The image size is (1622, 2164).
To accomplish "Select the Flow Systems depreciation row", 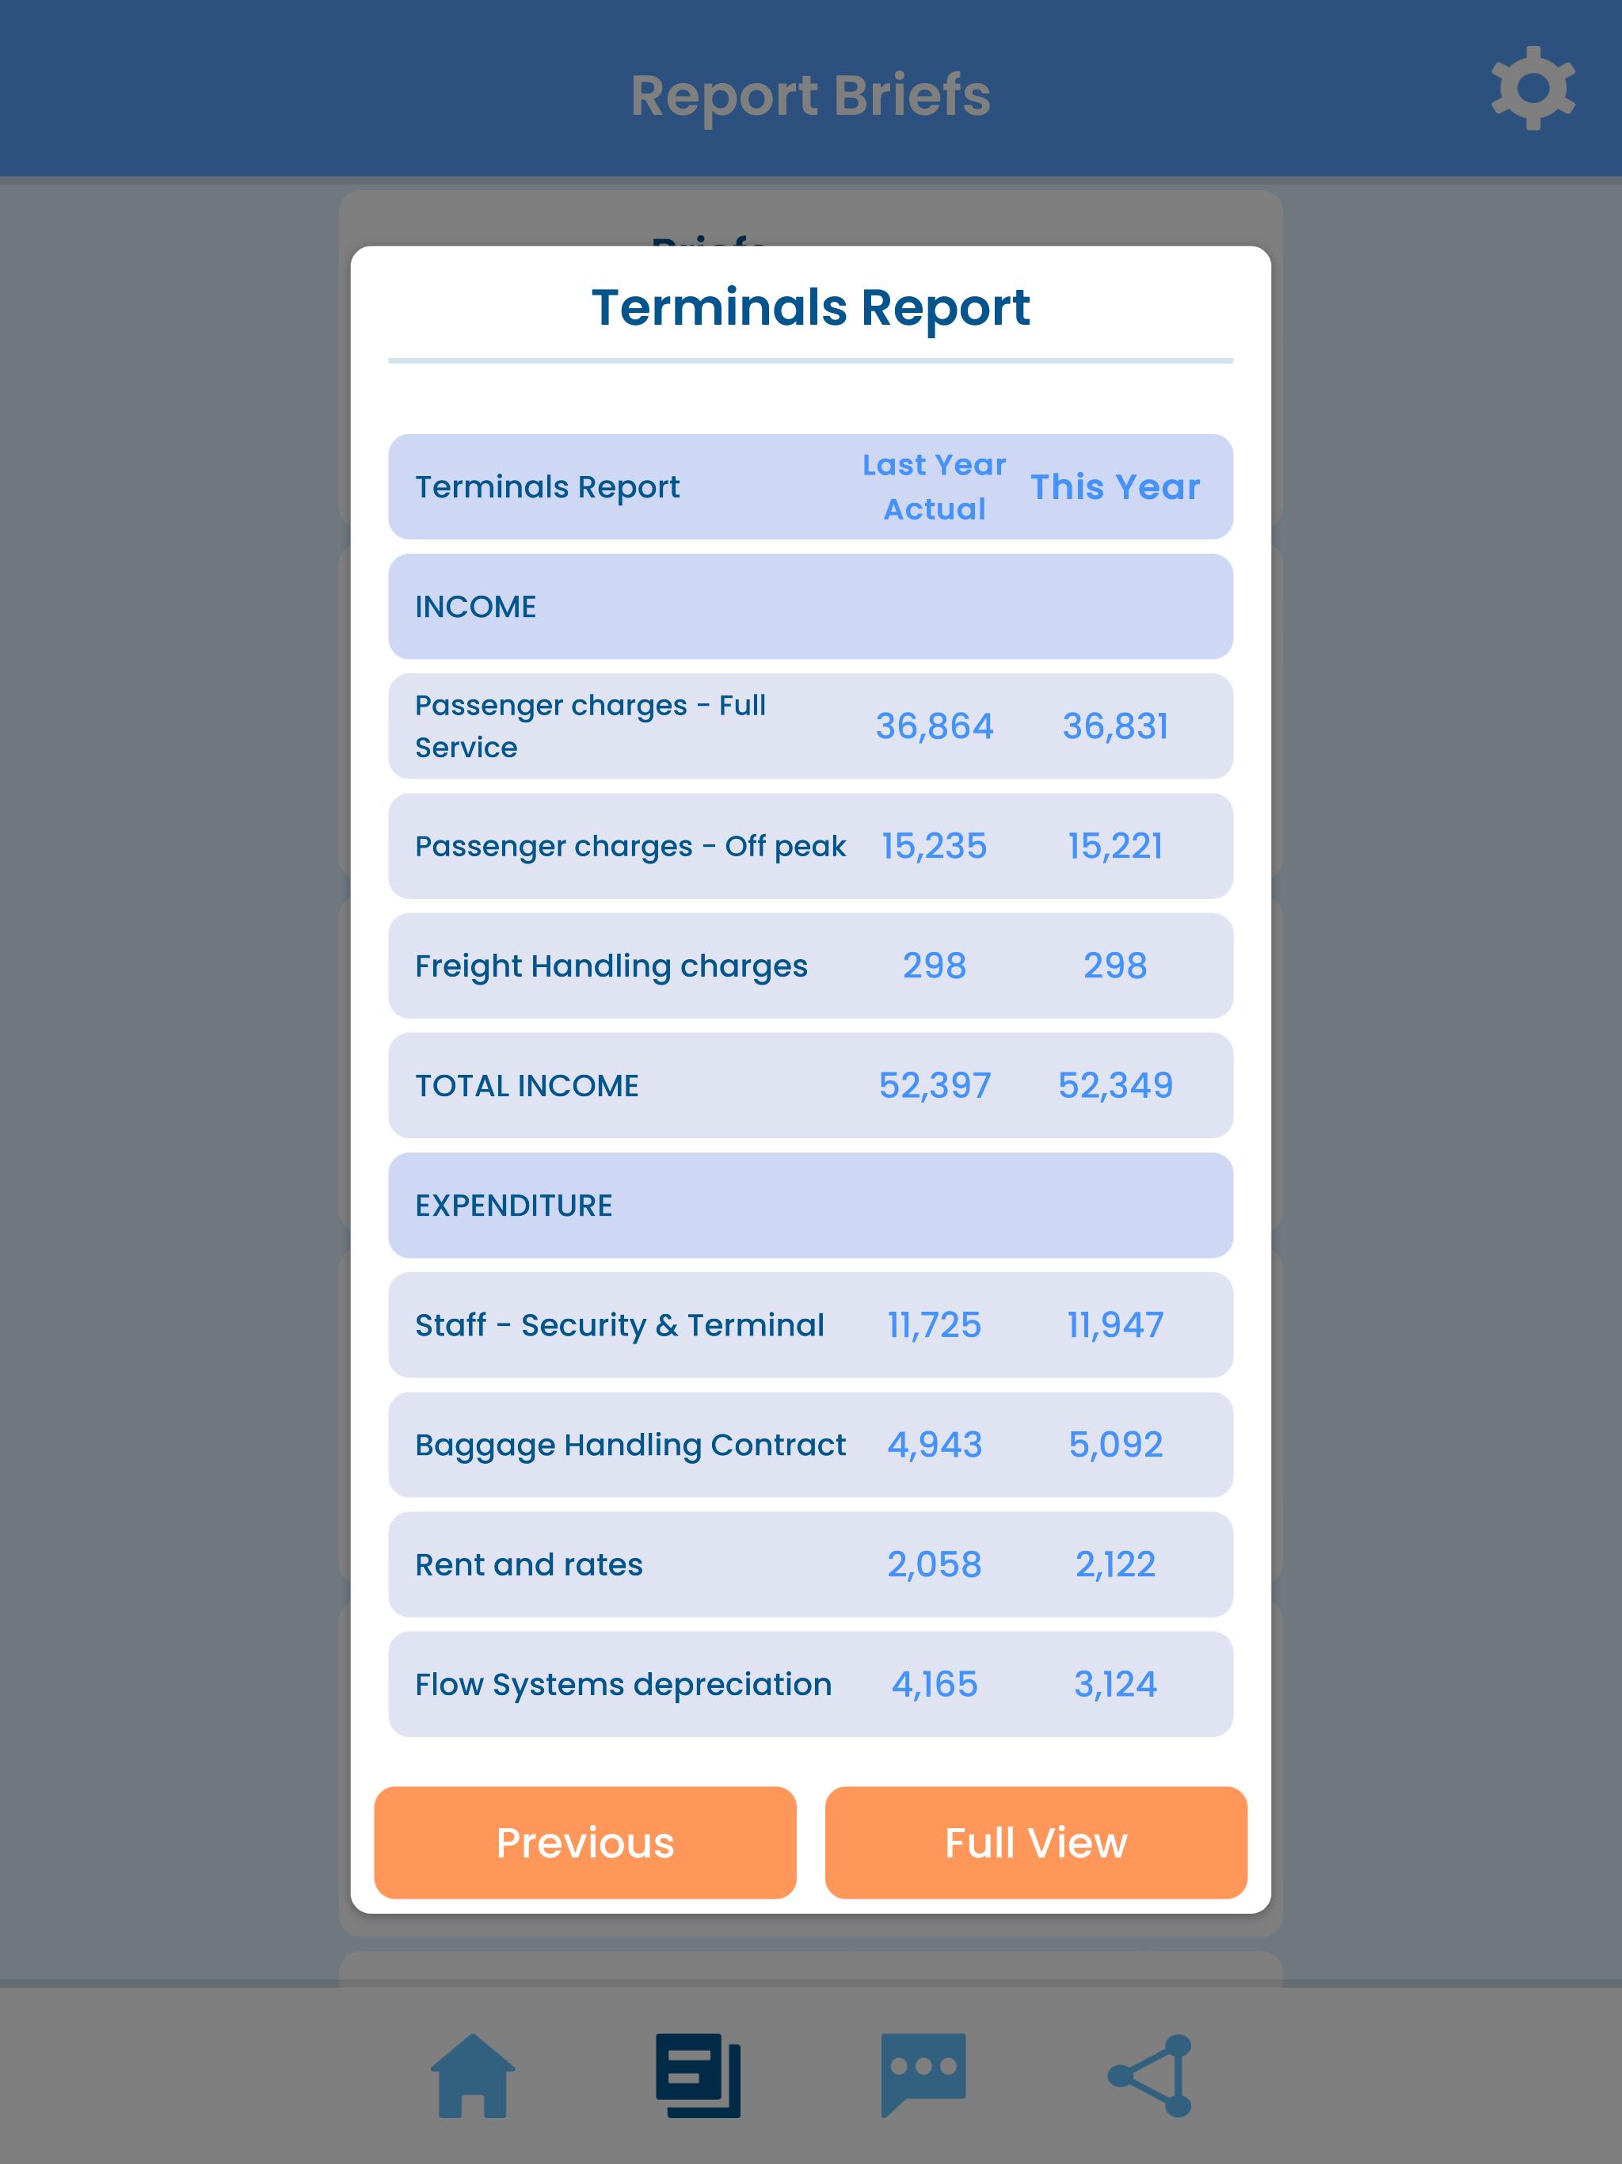I will pos(810,1684).
